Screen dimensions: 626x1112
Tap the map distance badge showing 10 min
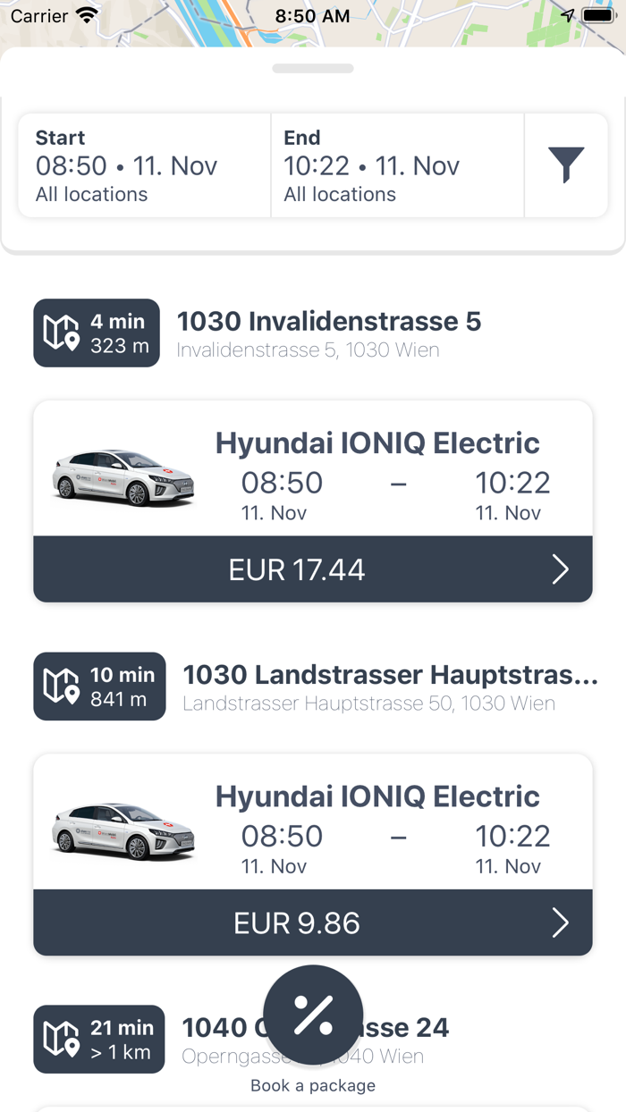99,687
